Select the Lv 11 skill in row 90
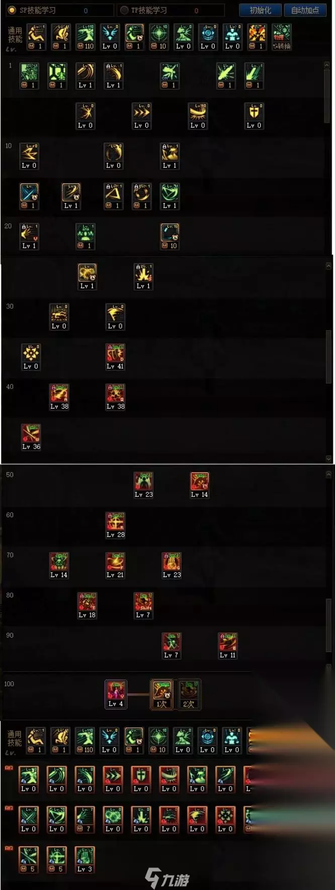 (x=228, y=645)
